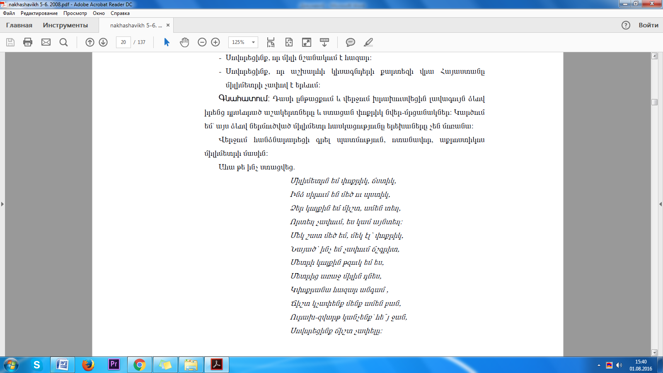Go to previous page arrow
The height and width of the screenshot is (373, 663).
90,42
